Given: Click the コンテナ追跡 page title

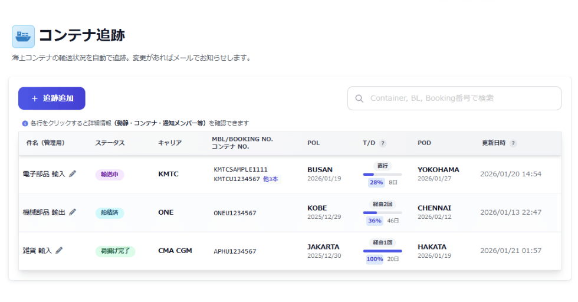Looking at the screenshot, I should 82,35.
